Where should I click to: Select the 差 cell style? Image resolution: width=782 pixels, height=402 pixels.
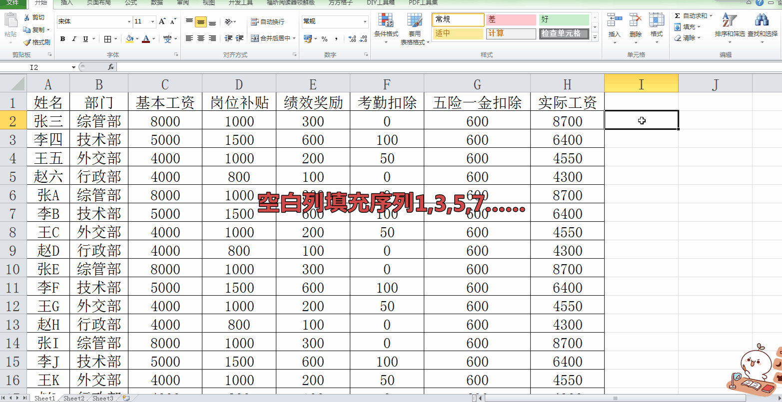click(511, 19)
